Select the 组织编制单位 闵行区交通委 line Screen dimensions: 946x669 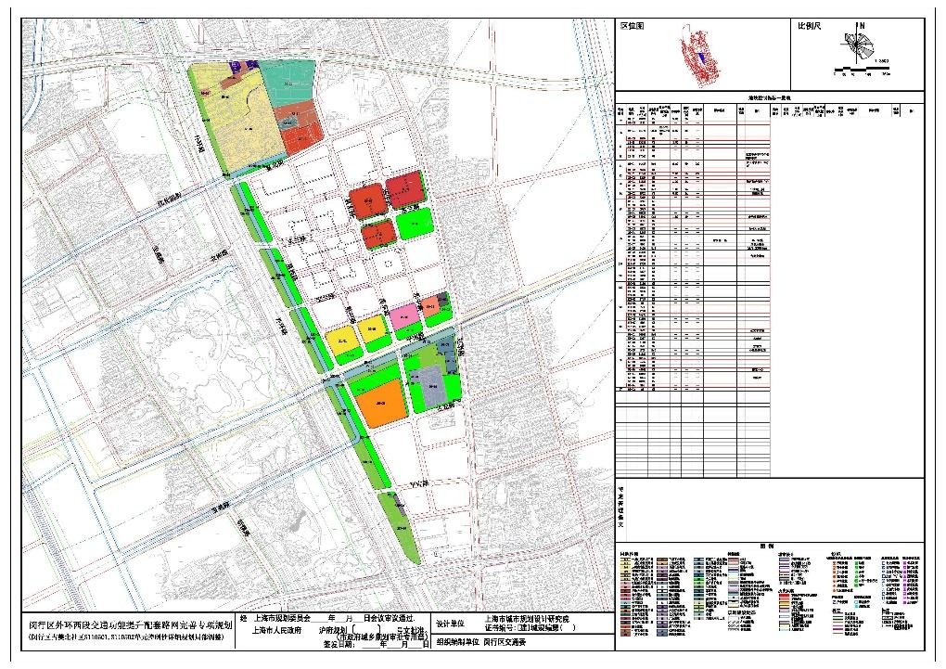(x=480, y=642)
